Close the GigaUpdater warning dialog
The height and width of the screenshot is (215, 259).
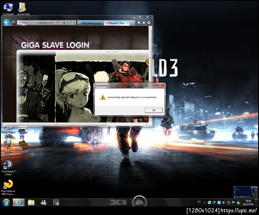[x=160, y=85]
